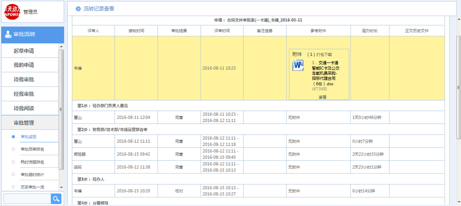
Task: Click the arrow icon beside 流转记录查看 title
Action: [x=78, y=9]
